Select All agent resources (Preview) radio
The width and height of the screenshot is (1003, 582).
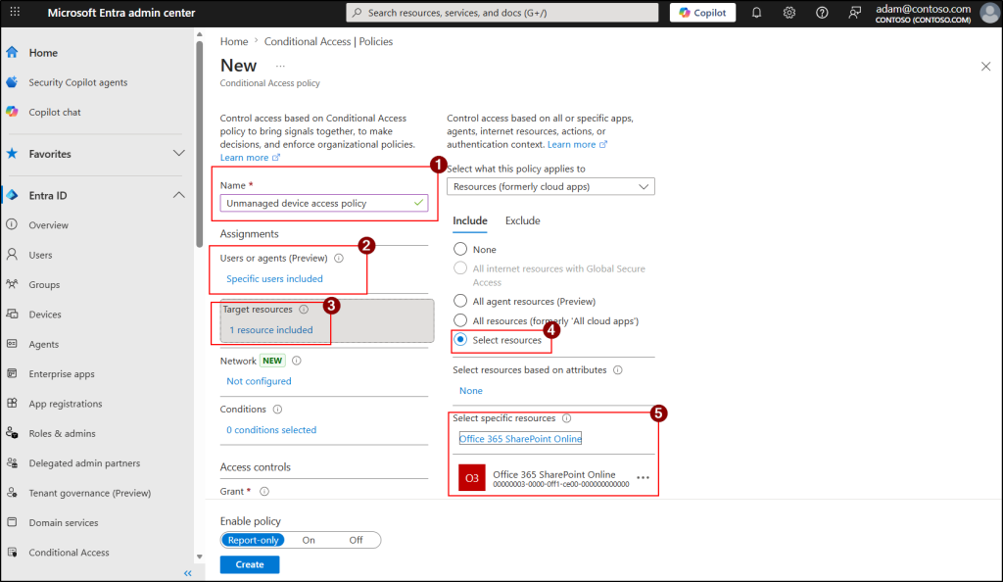pyautogui.click(x=460, y=301)
